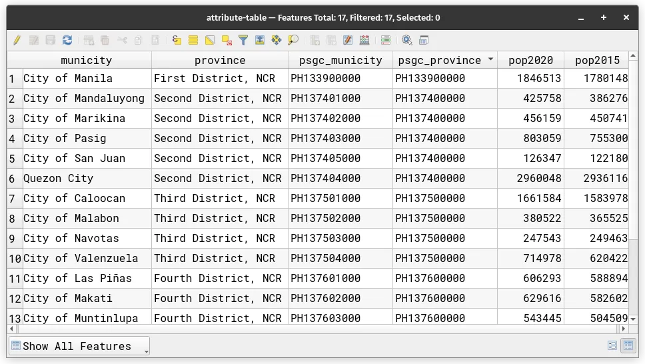Deselect all features
The image size is (645, 364).
227,40
